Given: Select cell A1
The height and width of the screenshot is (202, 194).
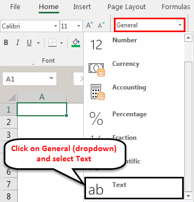Looking at the screenshot, I should click(x=42, y=109).
